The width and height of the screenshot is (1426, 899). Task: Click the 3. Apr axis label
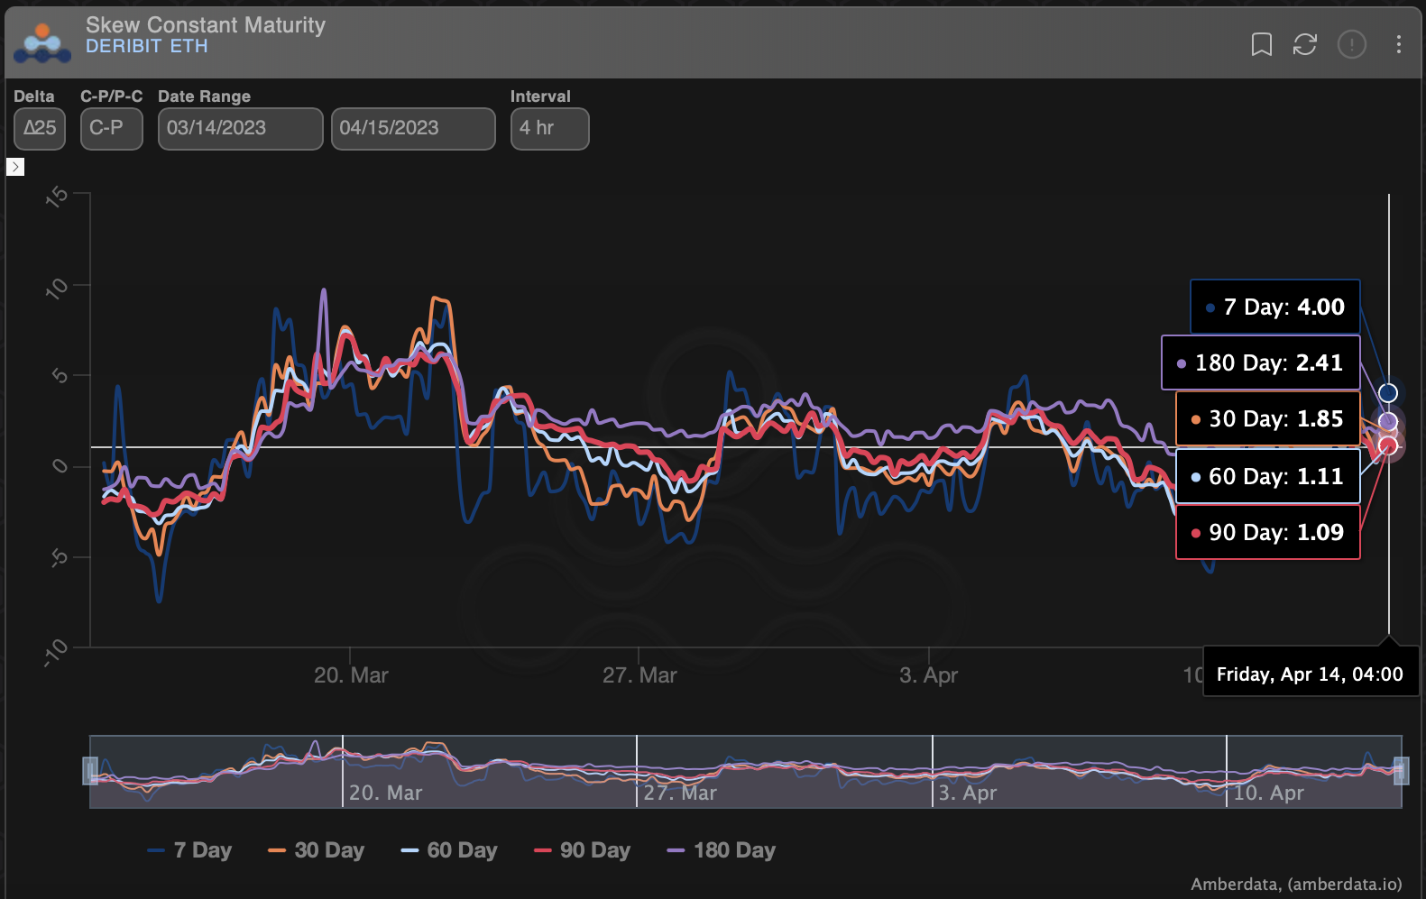(928, 675)
